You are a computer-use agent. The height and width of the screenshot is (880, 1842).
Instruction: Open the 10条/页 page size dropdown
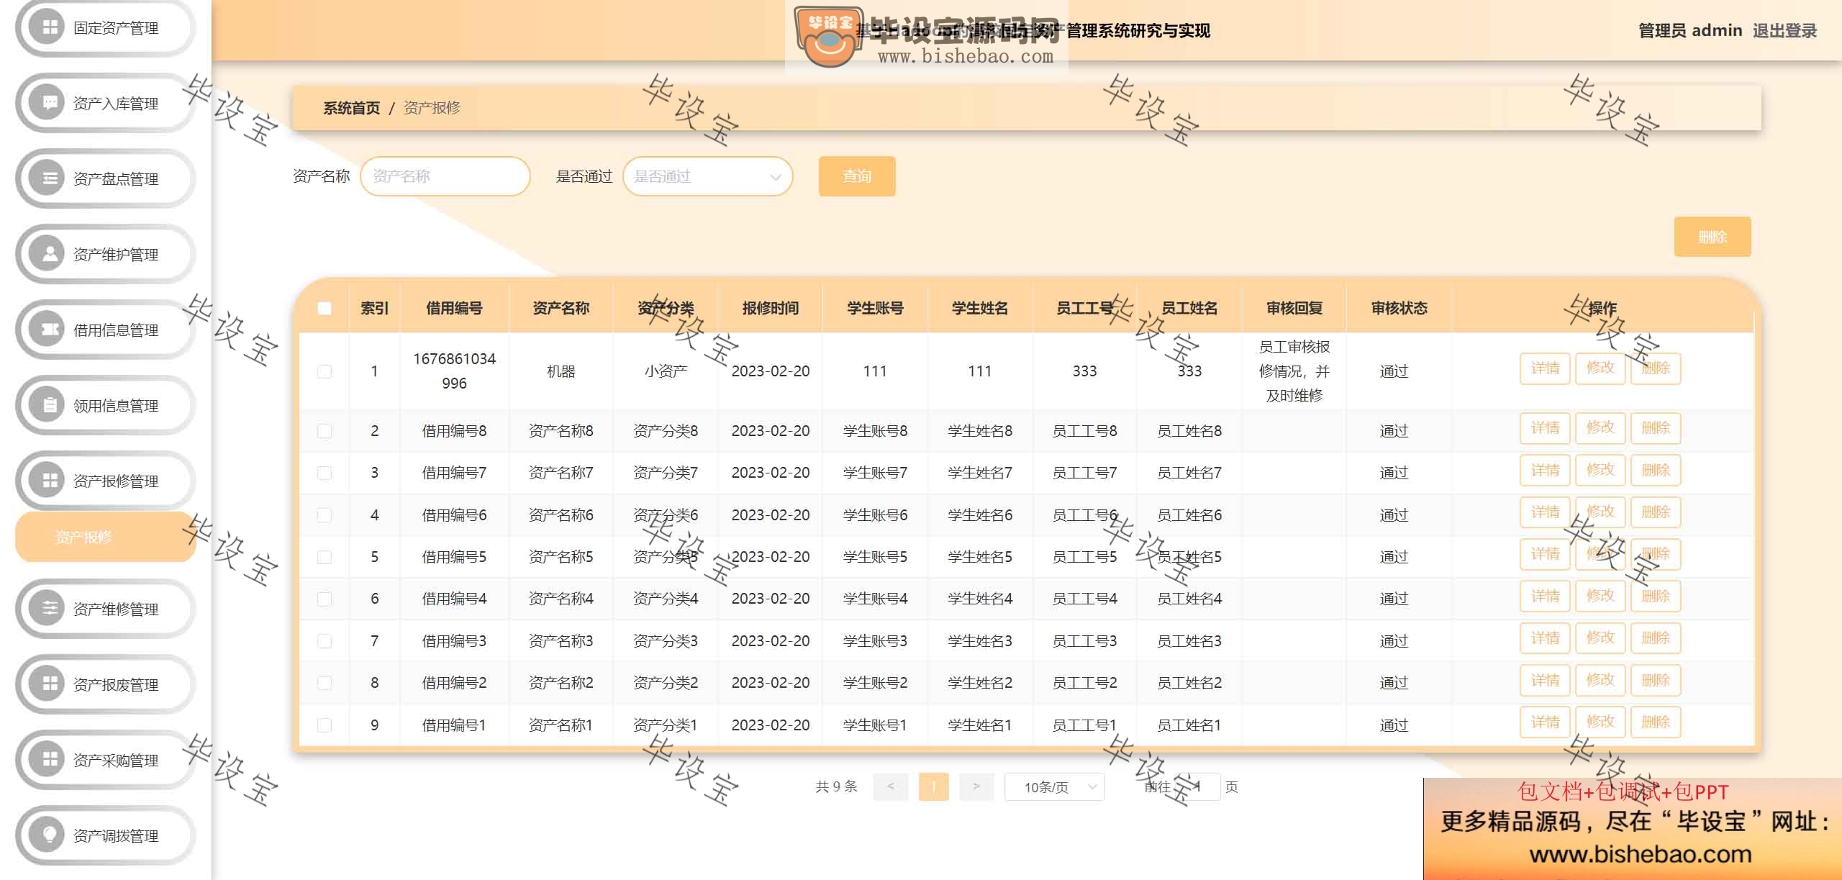pyautogui.click(x=1055, y=786)
